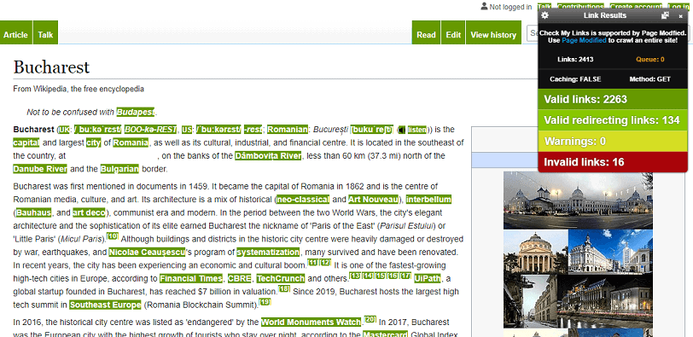The image size is (693, 337).
Task: Click the user icon next to Not logged in
Action: click(485, 7)
